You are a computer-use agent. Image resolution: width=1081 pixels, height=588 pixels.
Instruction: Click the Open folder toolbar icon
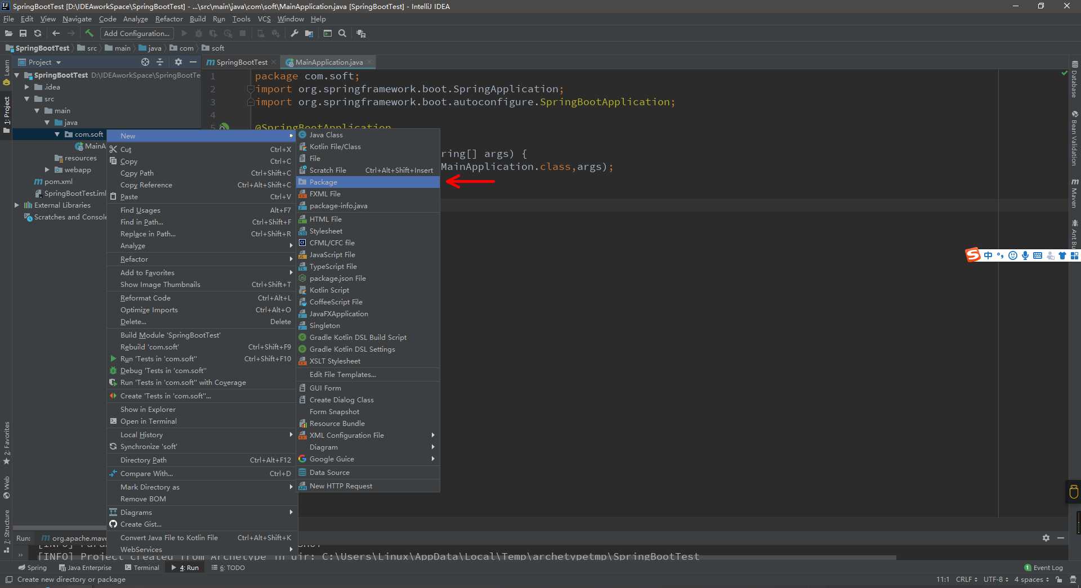point(8,34)
